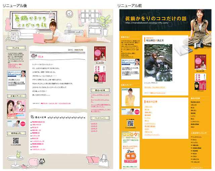
Task: Open the pink post title next to fish
Action: tap(41, 56)
